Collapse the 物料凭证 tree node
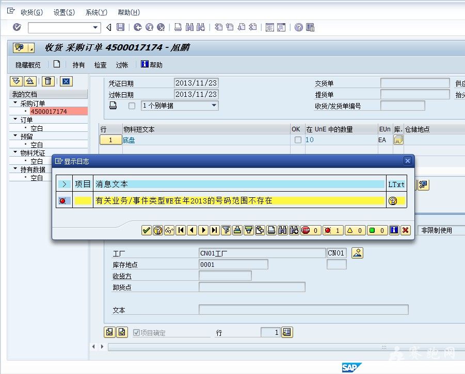Image resolution: width=465 pixels, height=374 pixels. click(x=15, y=152)
